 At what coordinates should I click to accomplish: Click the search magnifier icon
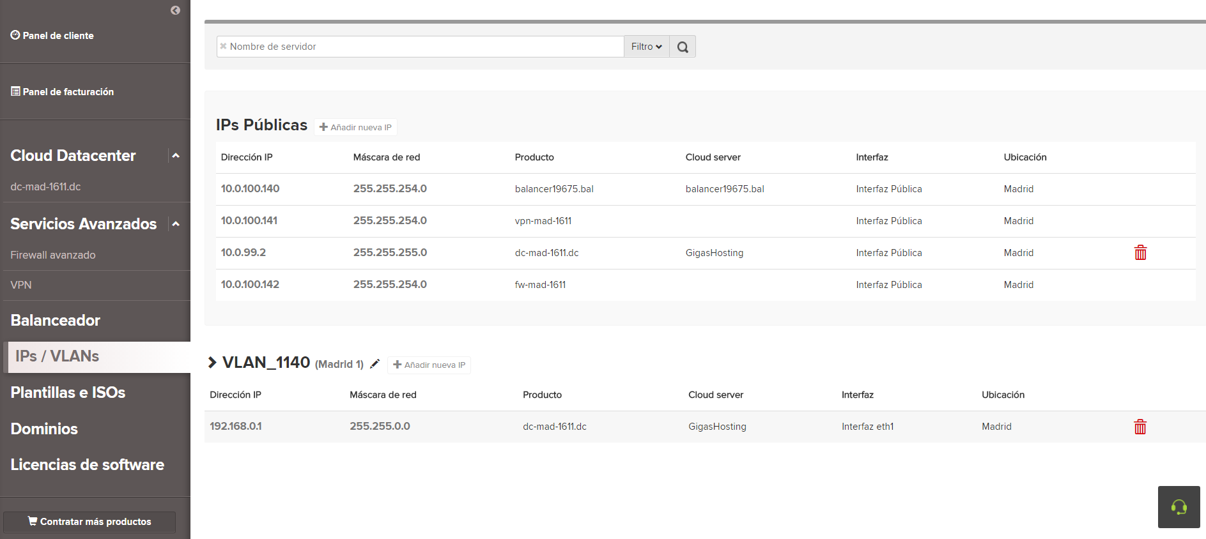(683, 47)
